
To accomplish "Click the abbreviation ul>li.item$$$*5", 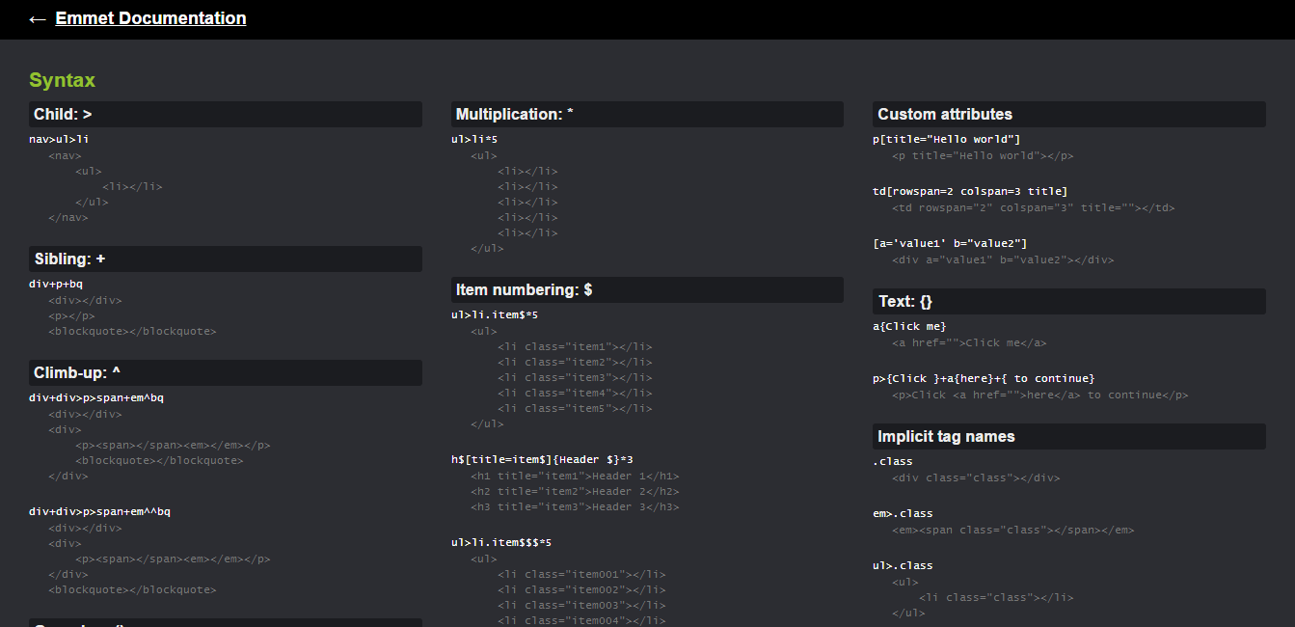I will click(x=501, y=542).
